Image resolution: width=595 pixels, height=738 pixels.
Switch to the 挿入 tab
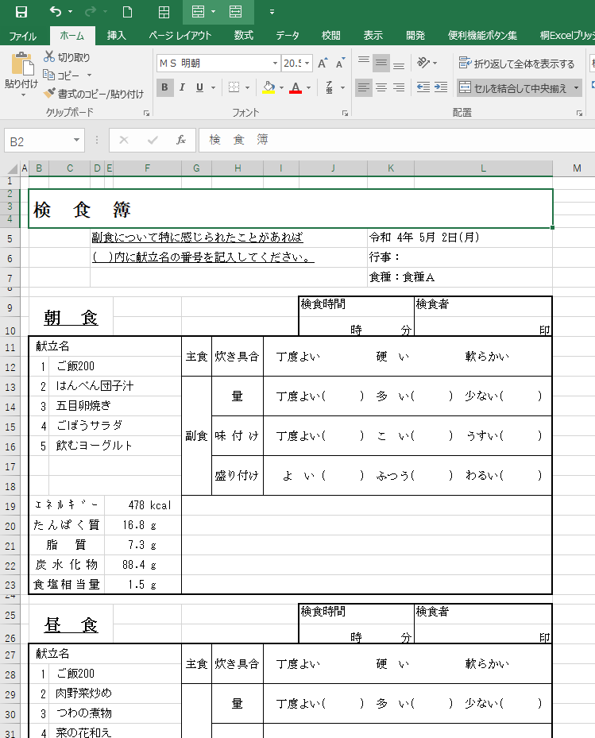[116, 36]
